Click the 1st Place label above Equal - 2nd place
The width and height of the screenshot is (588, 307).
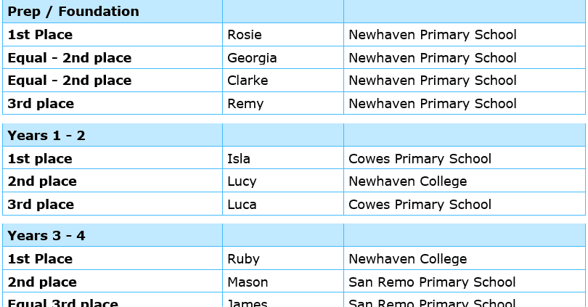pos(40,35)
